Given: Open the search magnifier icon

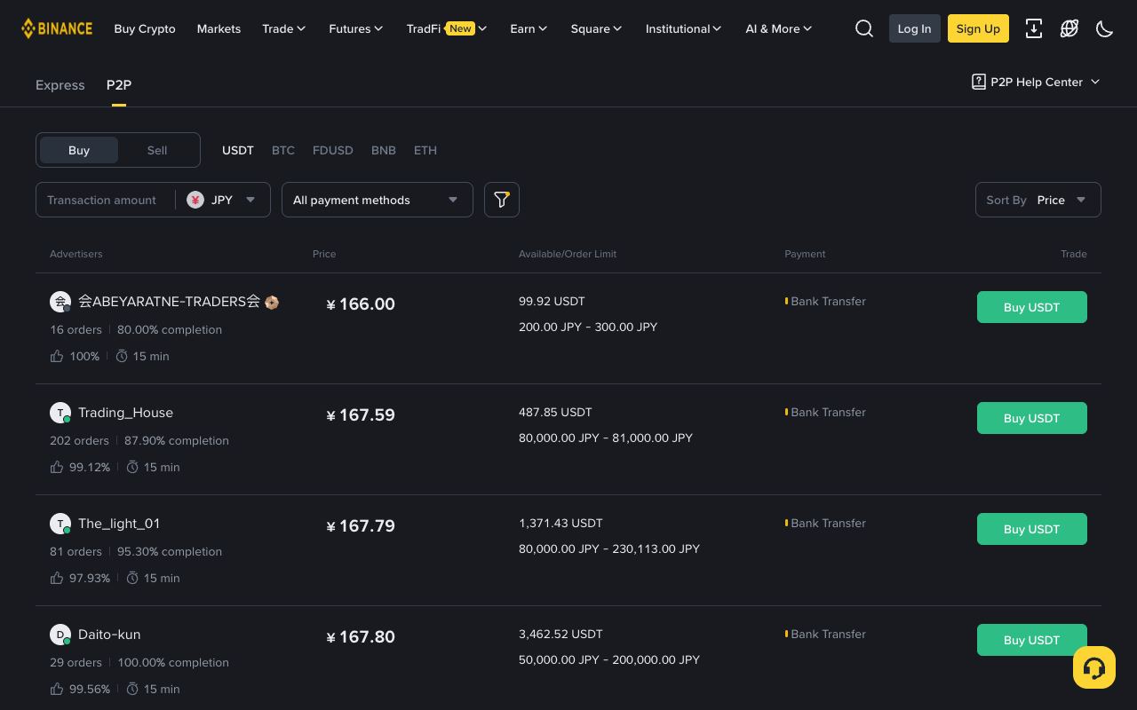Looking at the screenshot, I should pyautogui.click(x=864, y=28).
